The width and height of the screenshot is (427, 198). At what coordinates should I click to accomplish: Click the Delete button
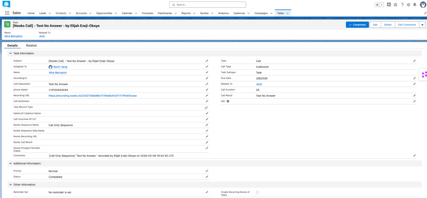[x=388, y=25]
